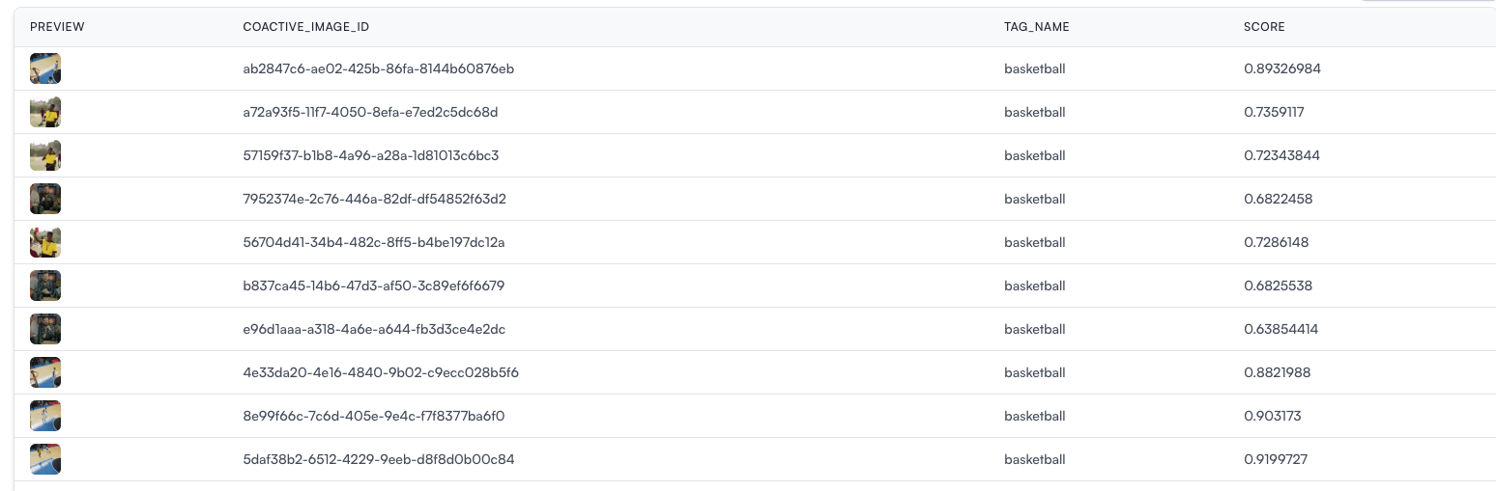Click the COACTIVE_IMAGE_ID column header
This screenshot has height=491, width=1496.
point(306,27)
